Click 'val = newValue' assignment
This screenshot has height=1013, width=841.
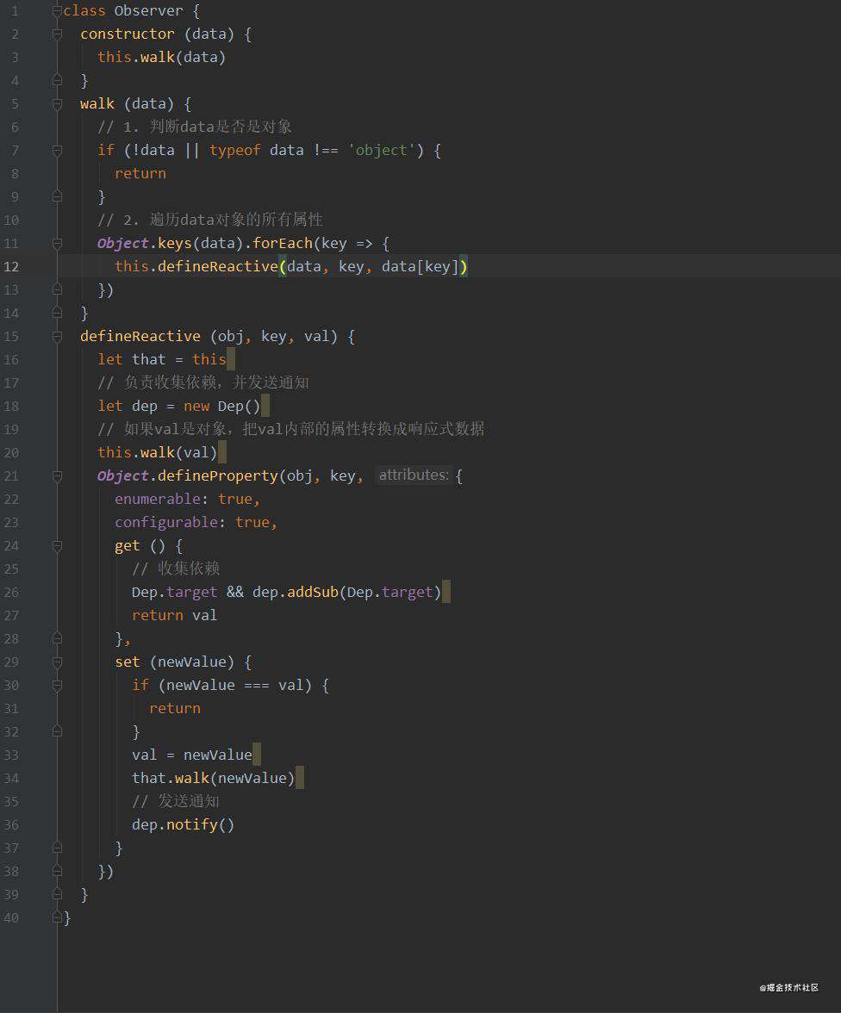pyautogui.click(x=192, y=755)
